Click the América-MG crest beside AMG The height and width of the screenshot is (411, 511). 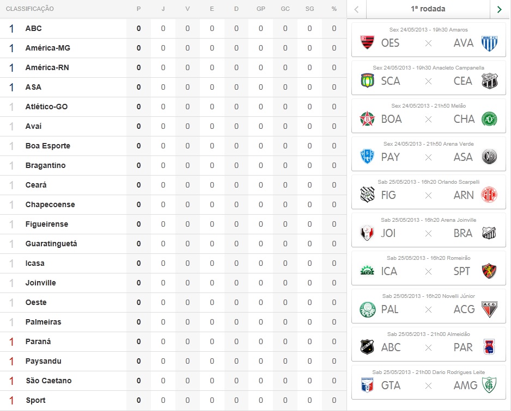pos(489,385)
